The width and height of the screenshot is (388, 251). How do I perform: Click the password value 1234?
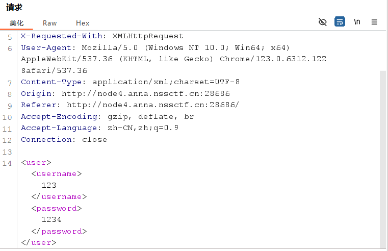(51, 219)
